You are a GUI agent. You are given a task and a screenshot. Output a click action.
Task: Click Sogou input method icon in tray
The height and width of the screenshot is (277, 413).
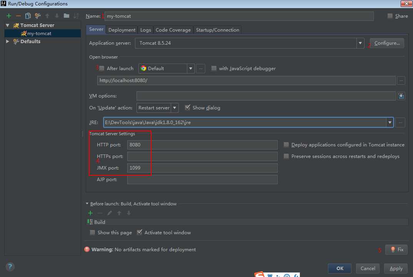point(260,274)
